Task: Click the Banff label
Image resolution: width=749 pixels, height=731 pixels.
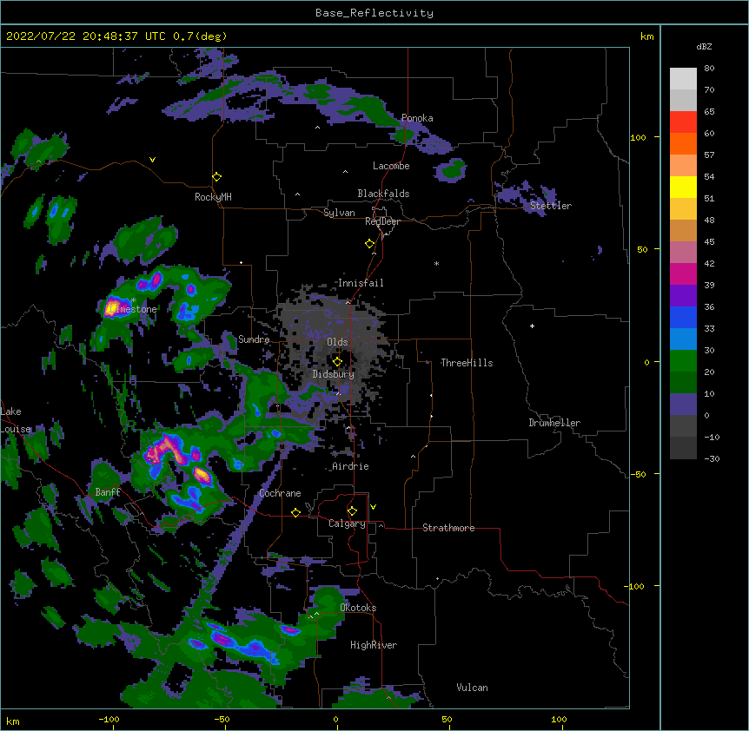Action: click(x=108, y=492)
